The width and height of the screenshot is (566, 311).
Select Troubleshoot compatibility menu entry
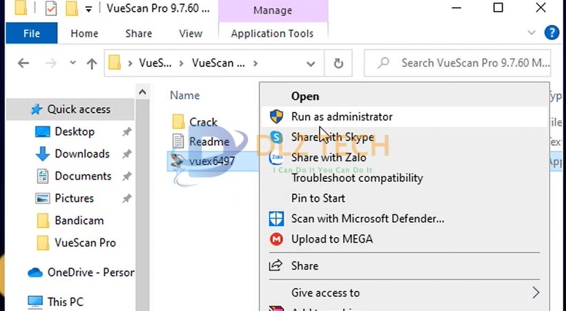click(357, 178)
